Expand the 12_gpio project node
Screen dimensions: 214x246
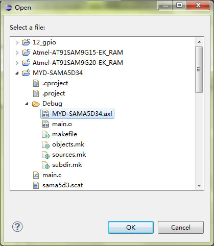(17, 42)
